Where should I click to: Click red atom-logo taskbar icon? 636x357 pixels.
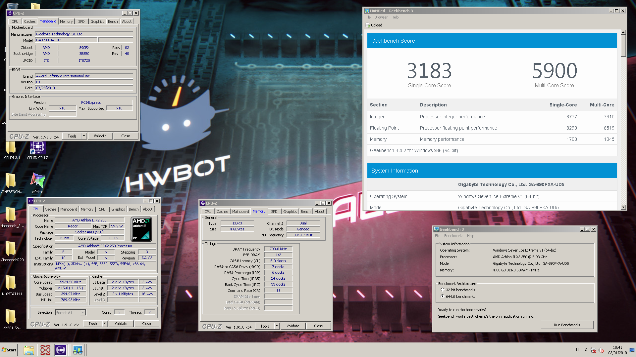[45, 350]
